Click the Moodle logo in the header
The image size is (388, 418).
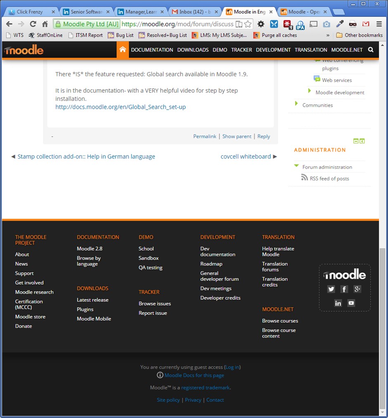point(24,50)
